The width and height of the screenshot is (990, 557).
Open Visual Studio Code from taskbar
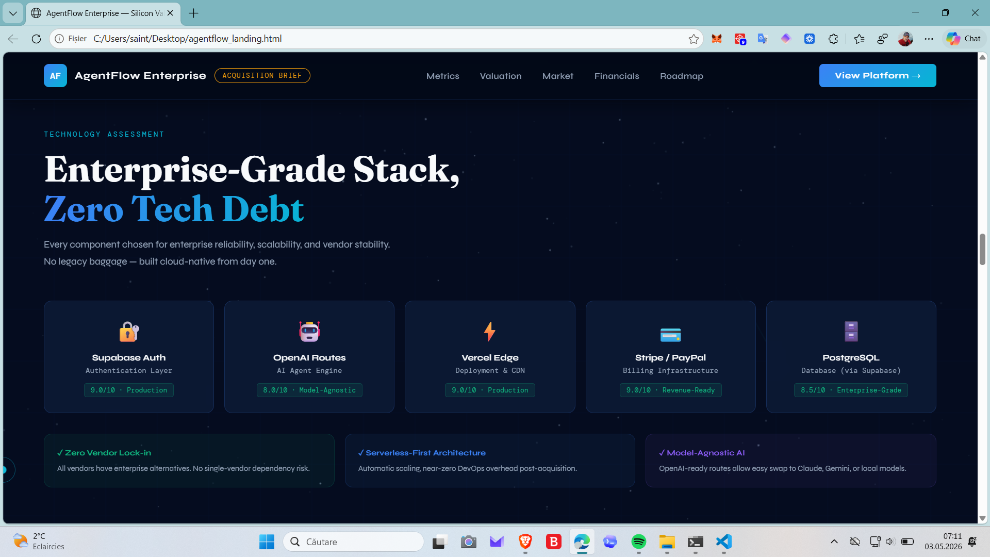click(724, 542)
